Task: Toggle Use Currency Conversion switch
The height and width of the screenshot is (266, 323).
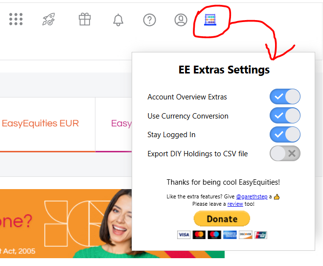Action: point(285,116)
